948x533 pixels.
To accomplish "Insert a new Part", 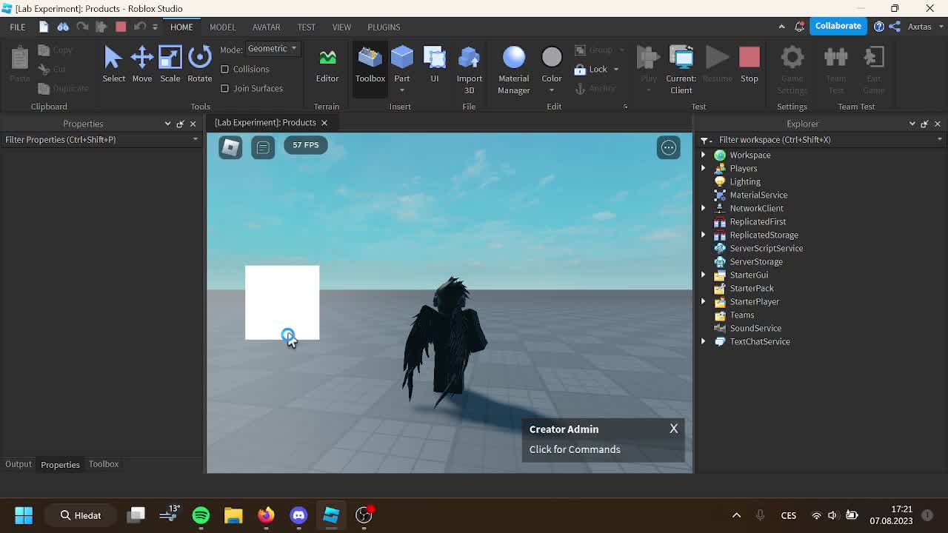I will (402, 63).
